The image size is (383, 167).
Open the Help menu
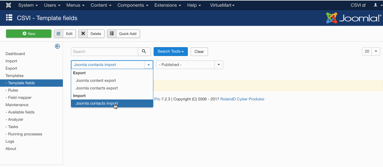click(194, 5)
